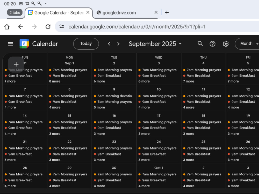Open first wrench icon in status bar
Screen dimensions: 259x194
pos(33,3)
